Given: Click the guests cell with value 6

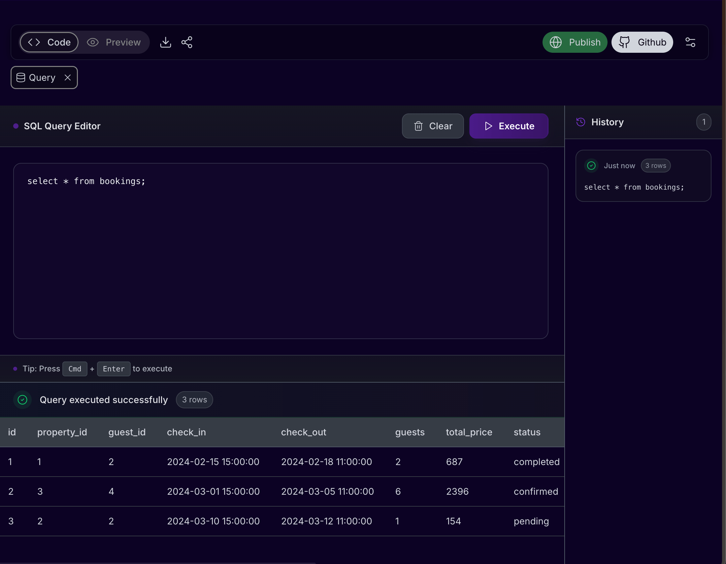Looking at the screenshot, I should [398, 491].
